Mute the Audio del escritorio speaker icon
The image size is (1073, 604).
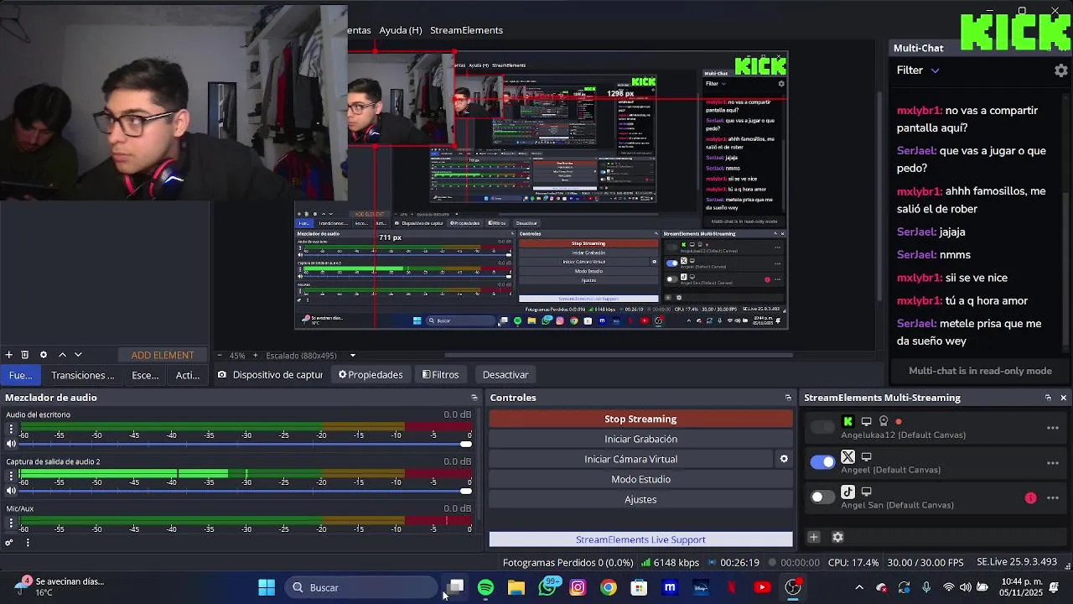coord(11,444)
